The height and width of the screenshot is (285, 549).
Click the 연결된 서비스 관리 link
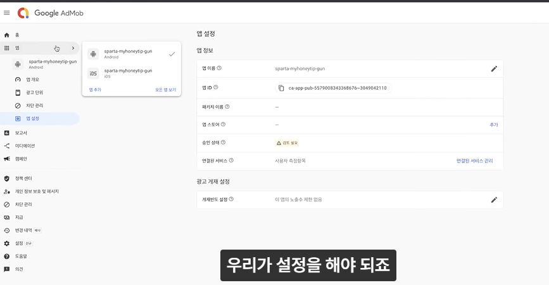pos(474,161)
